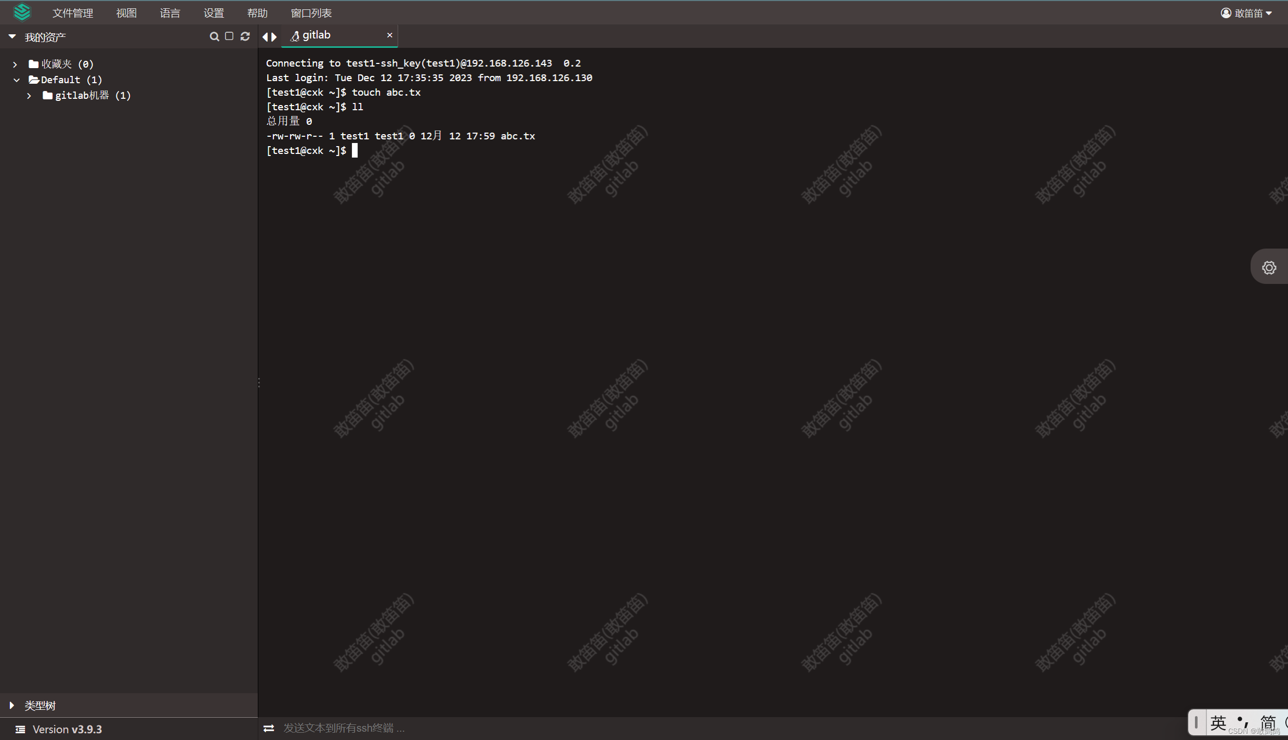The image size is (1288, 740).
Task: Expand the 收藏夹 folder
Action: pyautogui.click(x=15, y=64)
